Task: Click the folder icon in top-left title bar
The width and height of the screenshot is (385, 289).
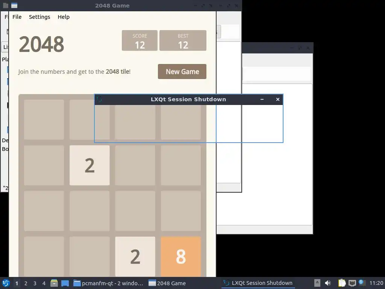Action: (5, 5)
